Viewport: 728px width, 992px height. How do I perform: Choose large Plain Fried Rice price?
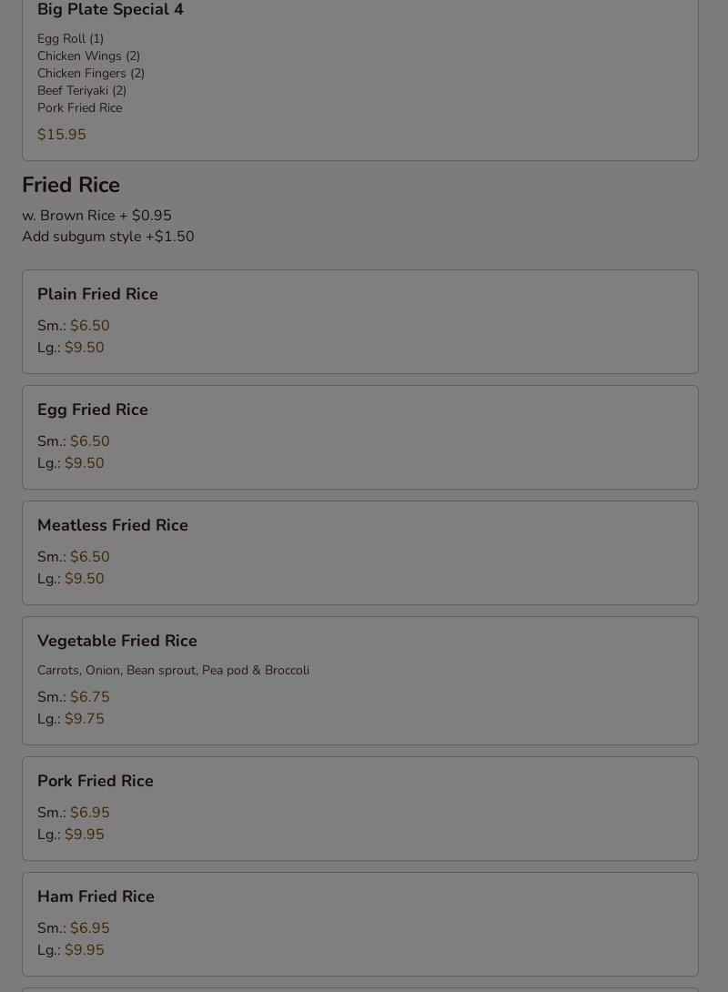pyautogui.click(x=84, y=348)
